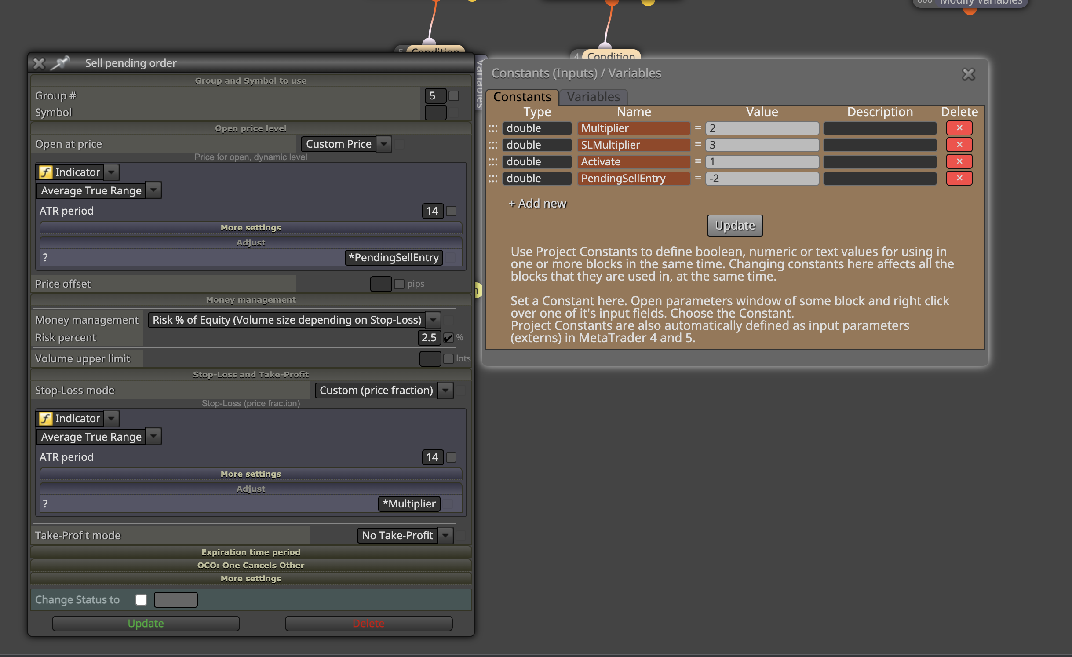Click the Stop-Loss ATR period 14 field
The height and width of the screenshot is (657, 1072).
point(433,457)
